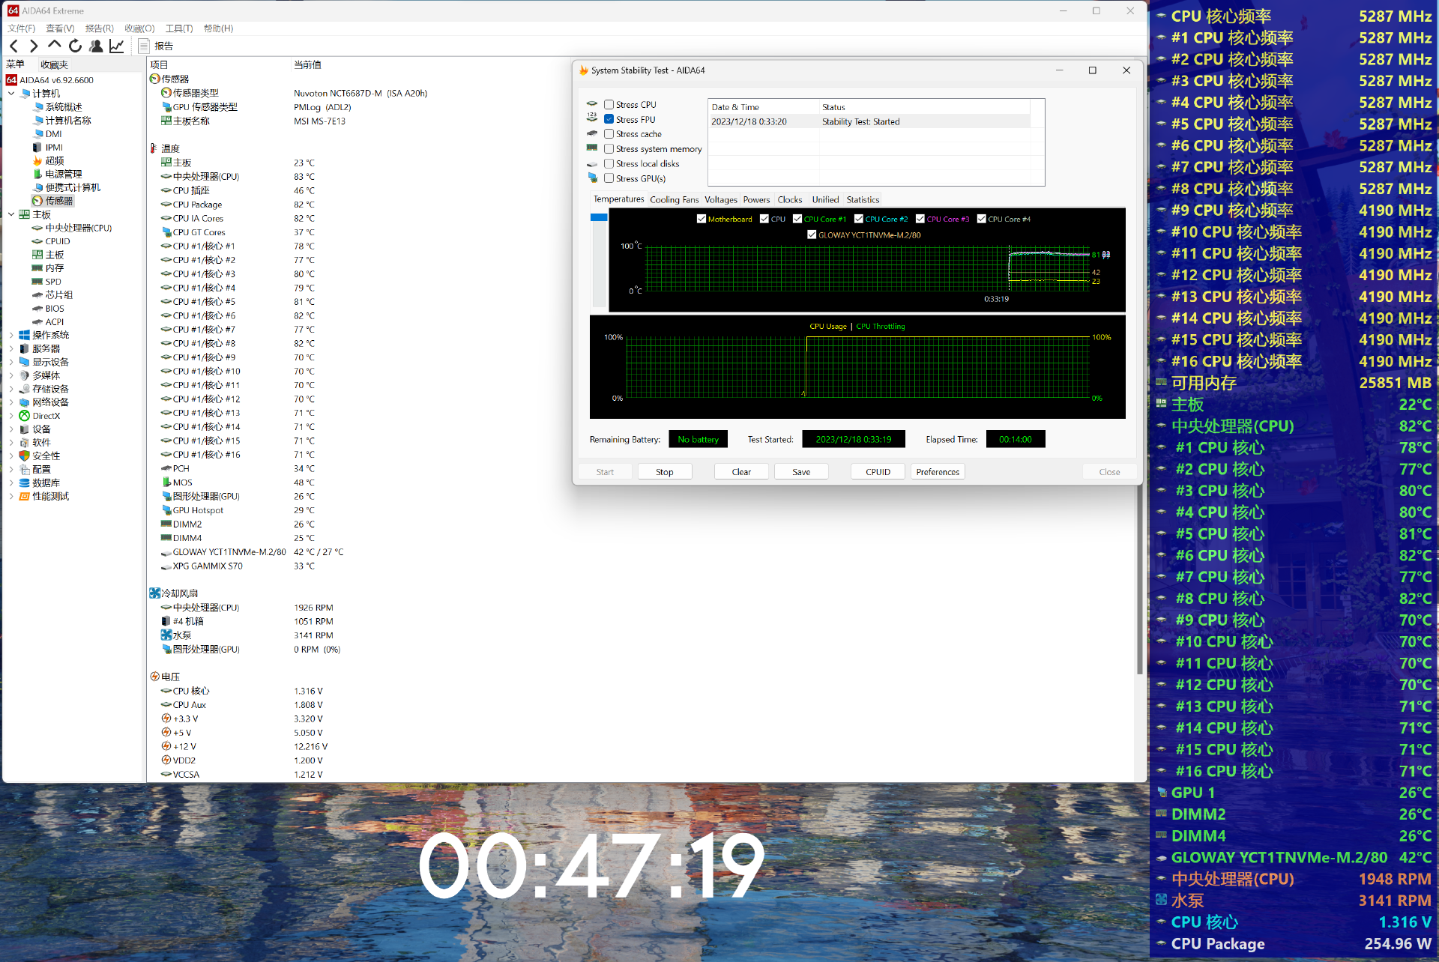
Task: Click the blue graph scale slider
Action: click(x=599, y=217)
